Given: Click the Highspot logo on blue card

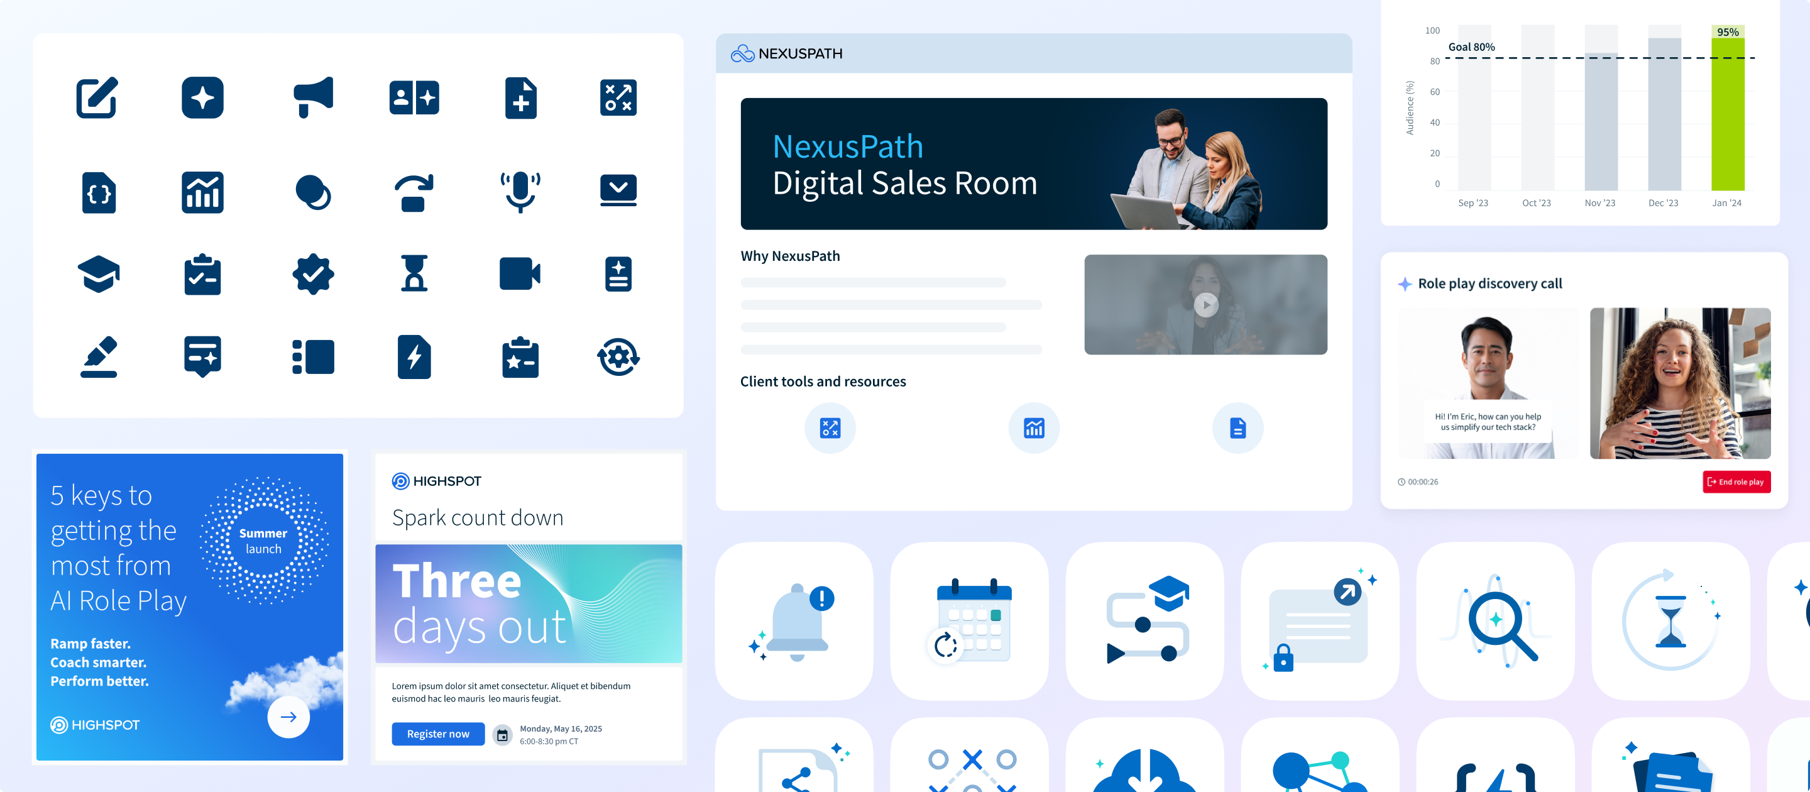Looking at the screenshot, I should coord(95,725).
